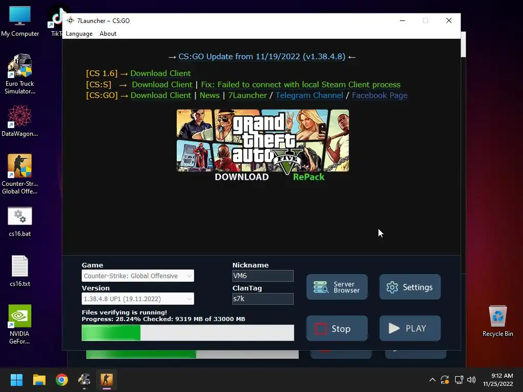The width and height of the screenshot is (523, 392).
Task: Expand the Version dropdown
Action: (138, 299)
